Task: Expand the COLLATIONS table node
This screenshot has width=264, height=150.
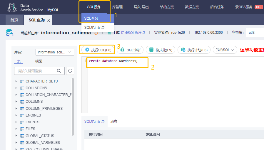Action: (x=16, y=88)
